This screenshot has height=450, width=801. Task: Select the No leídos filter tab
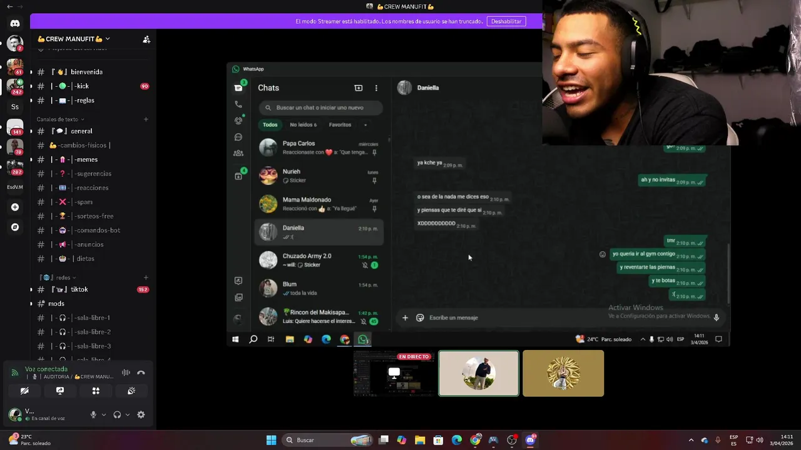tap(304, 124)
